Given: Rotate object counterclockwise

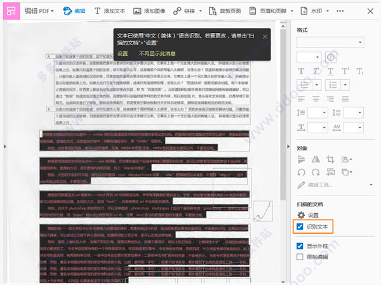Looking at the screenshot, I should (301, 172).
